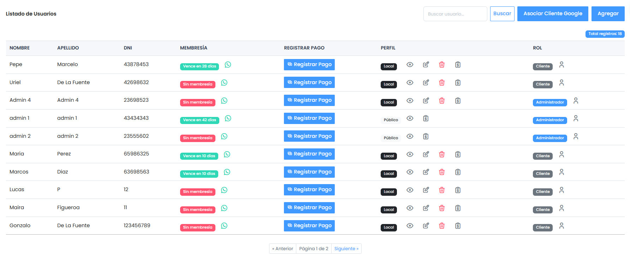Open clipboard payment history for Gonzalo
Screen dimensions: 630x259
(x=458, y=226)
